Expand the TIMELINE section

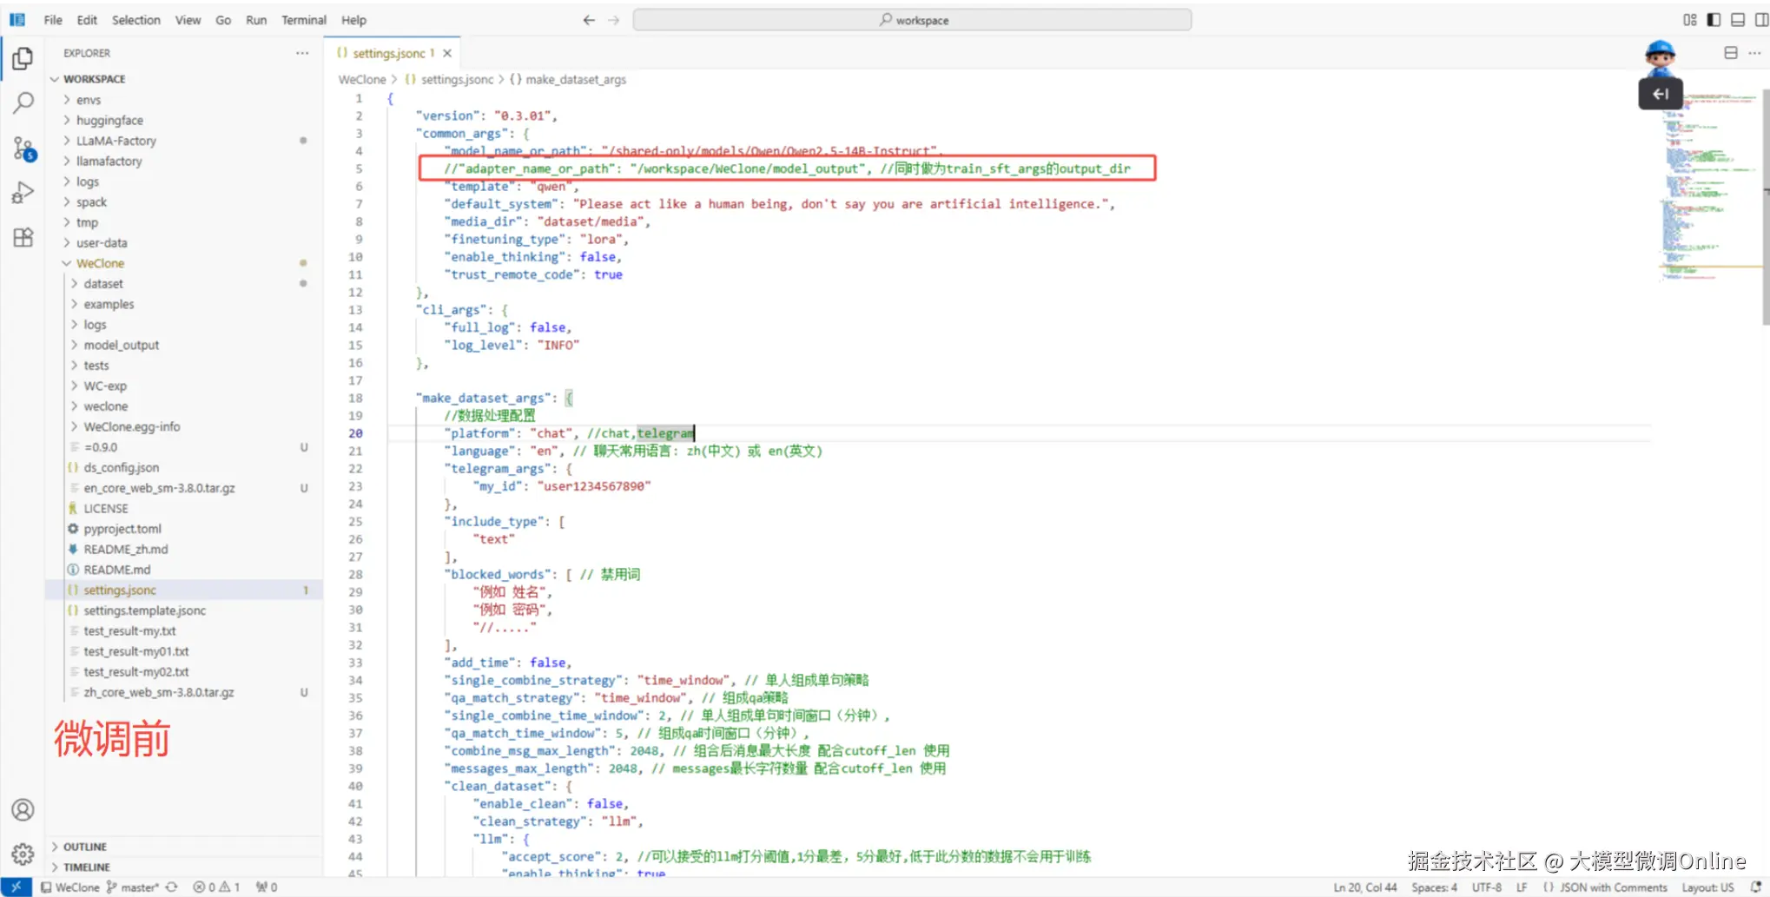pyautogui.click(x=87, y=867)
